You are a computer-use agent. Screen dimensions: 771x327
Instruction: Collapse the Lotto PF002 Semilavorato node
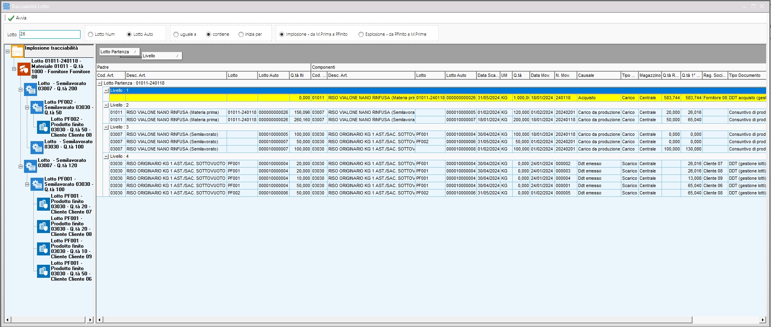[27, 108]
